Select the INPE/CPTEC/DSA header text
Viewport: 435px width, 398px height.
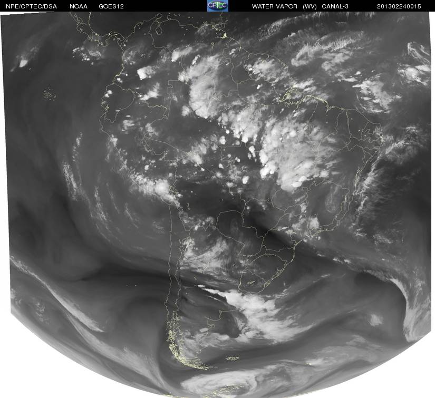pyautogui.click(x=31, y=6)
